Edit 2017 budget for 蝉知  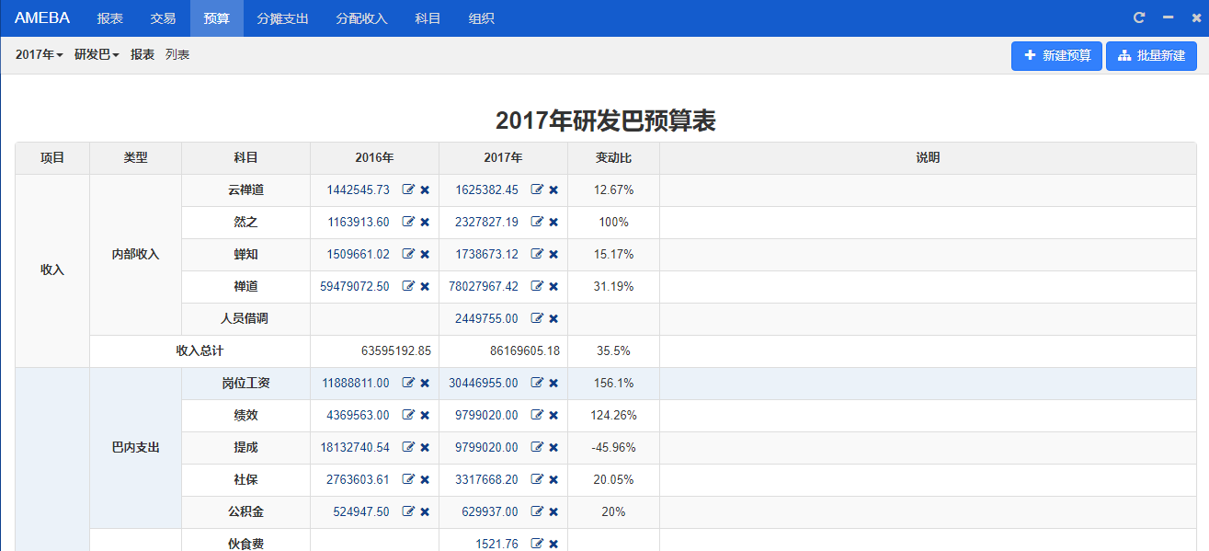point(537,255)
